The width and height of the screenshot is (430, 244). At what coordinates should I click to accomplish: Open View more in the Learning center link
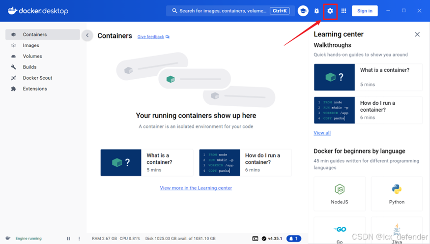pos(196,188)
